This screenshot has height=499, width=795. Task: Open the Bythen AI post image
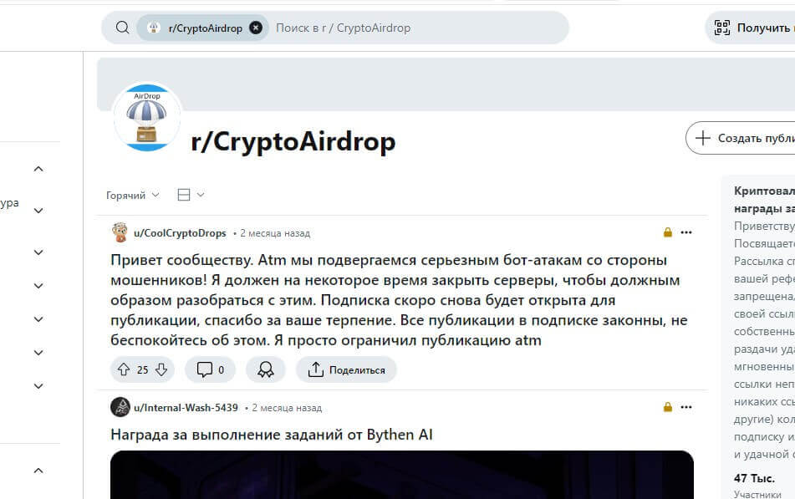point(401,475)
